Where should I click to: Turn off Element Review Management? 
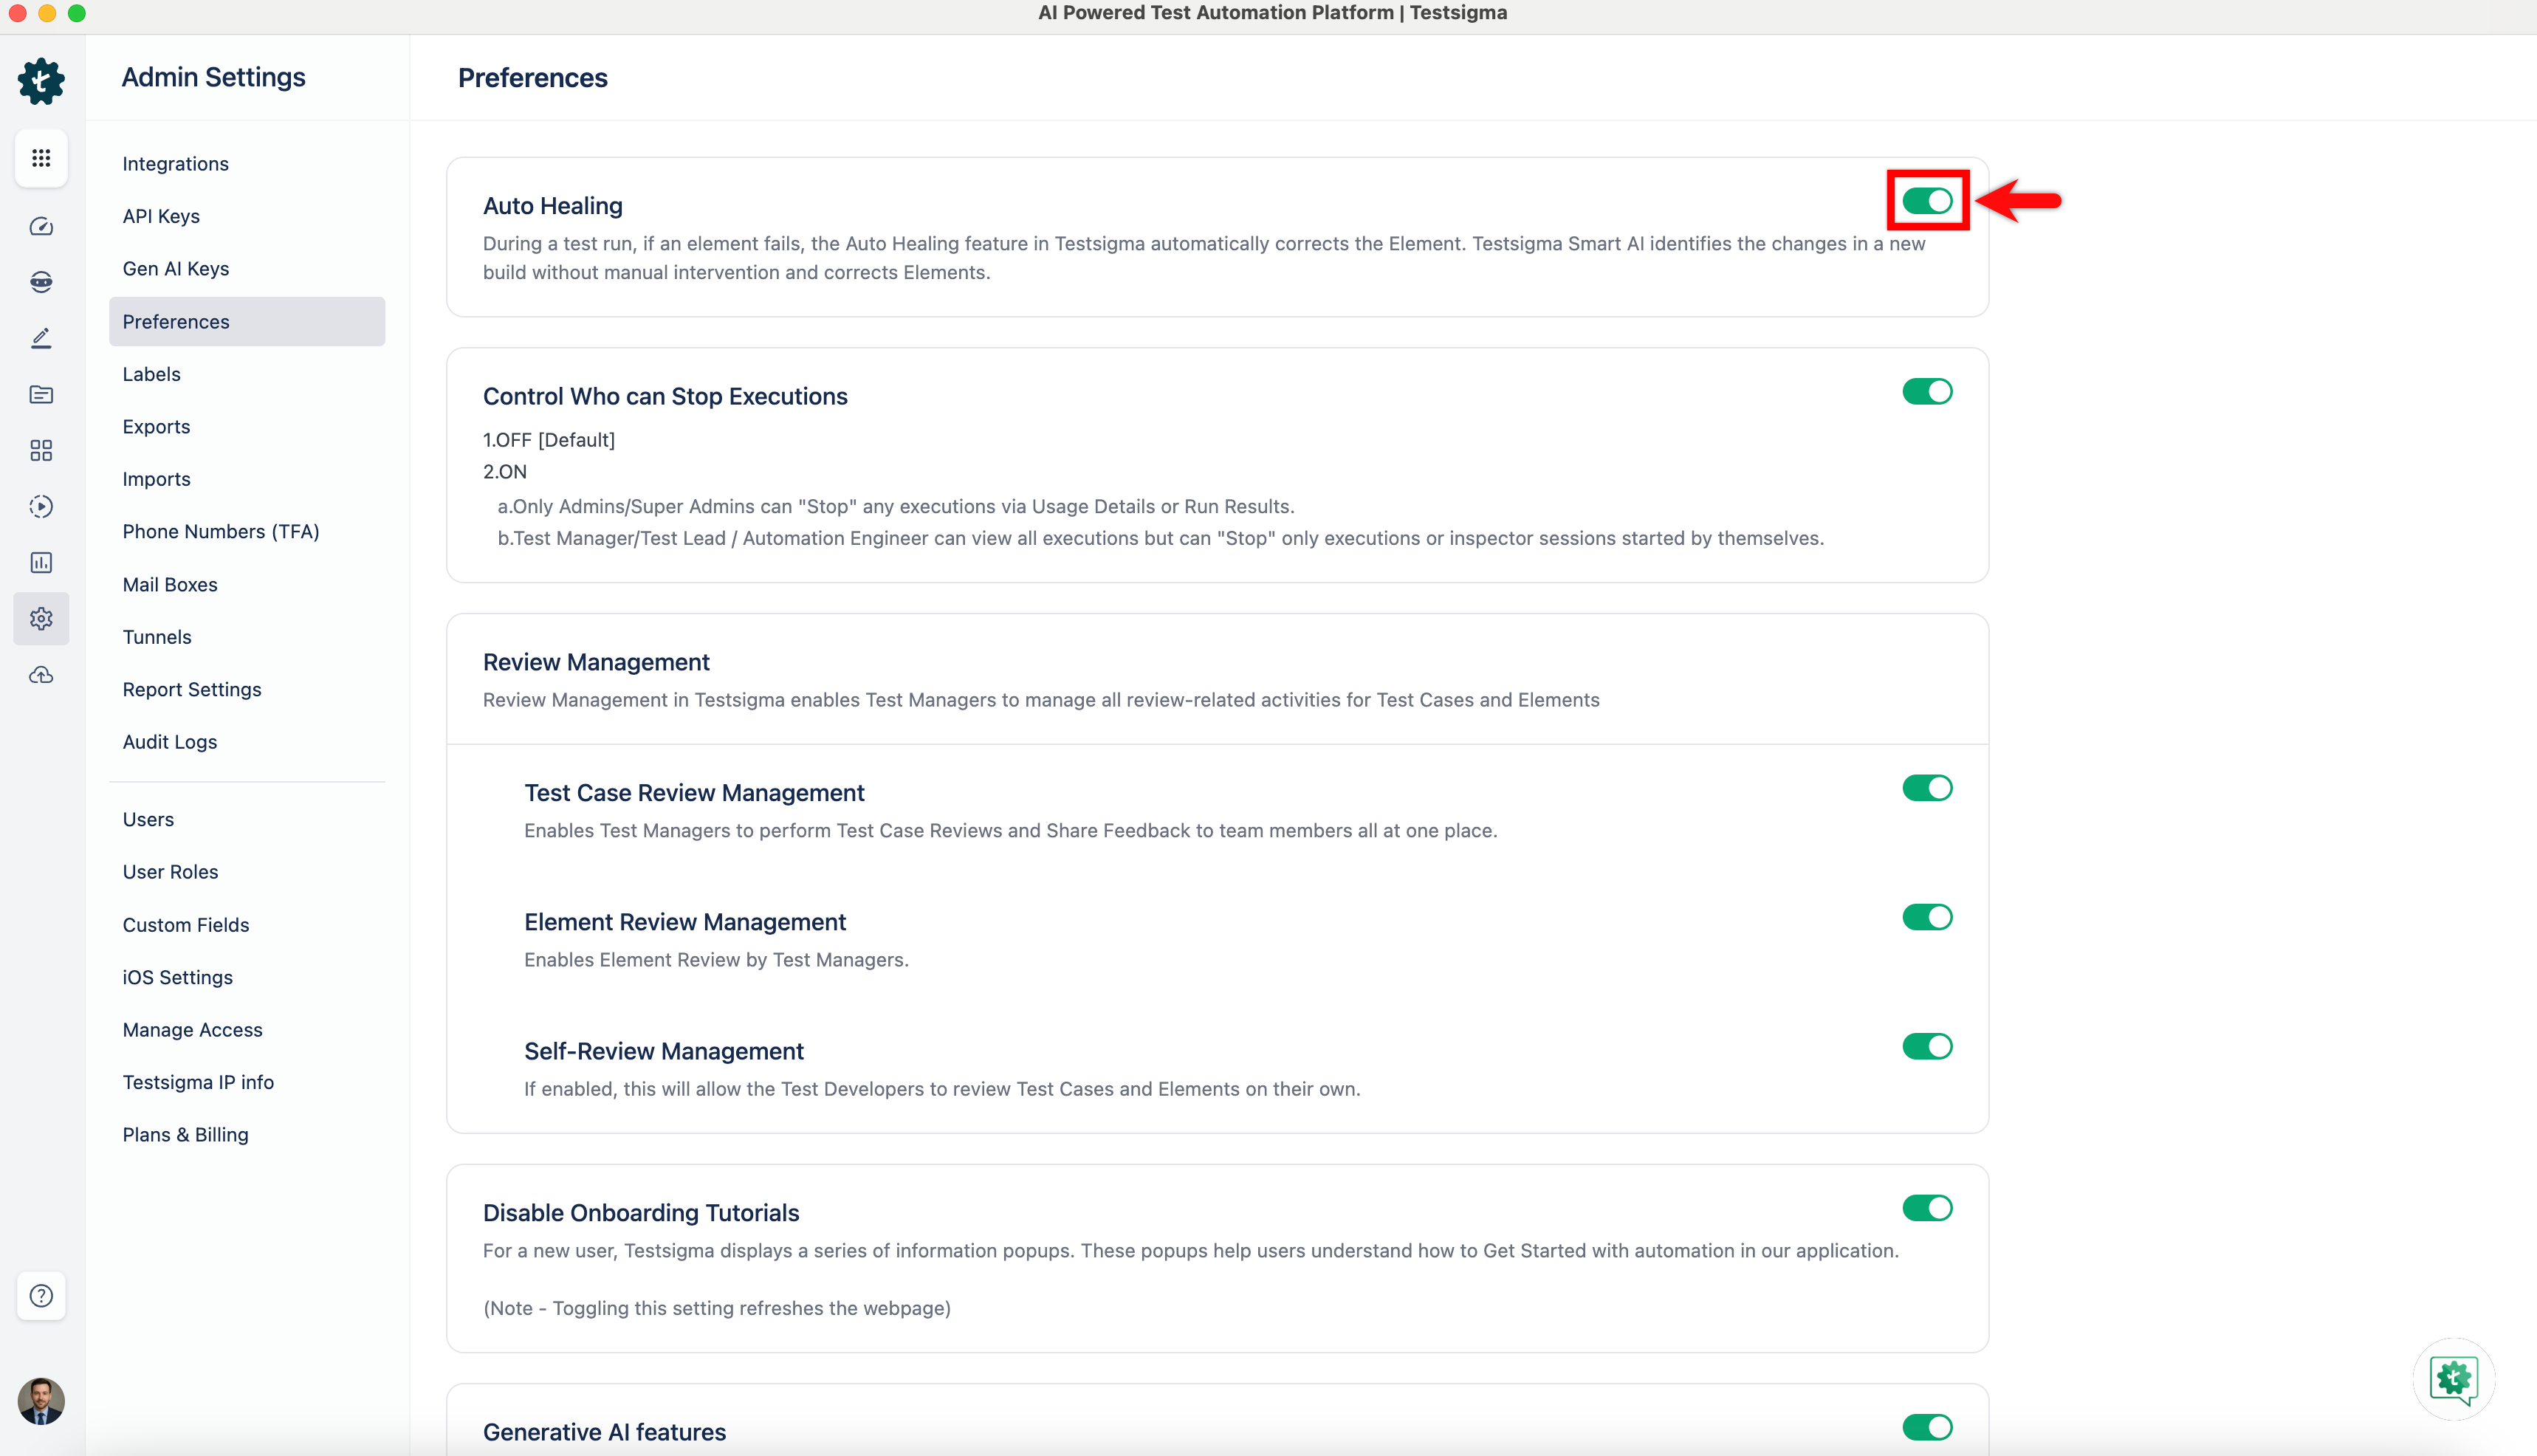[1927, 917]
